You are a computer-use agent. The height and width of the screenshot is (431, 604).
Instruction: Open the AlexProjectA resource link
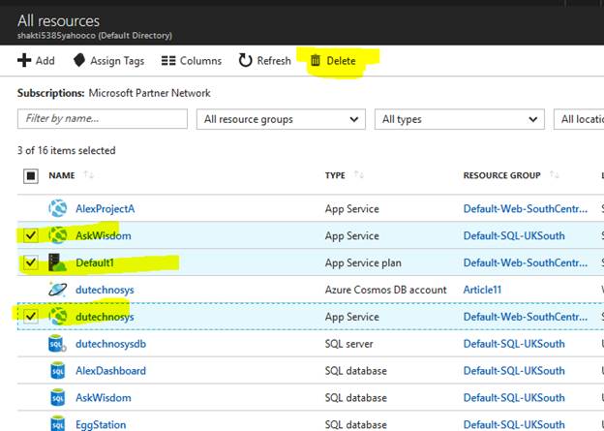[106, 208]
